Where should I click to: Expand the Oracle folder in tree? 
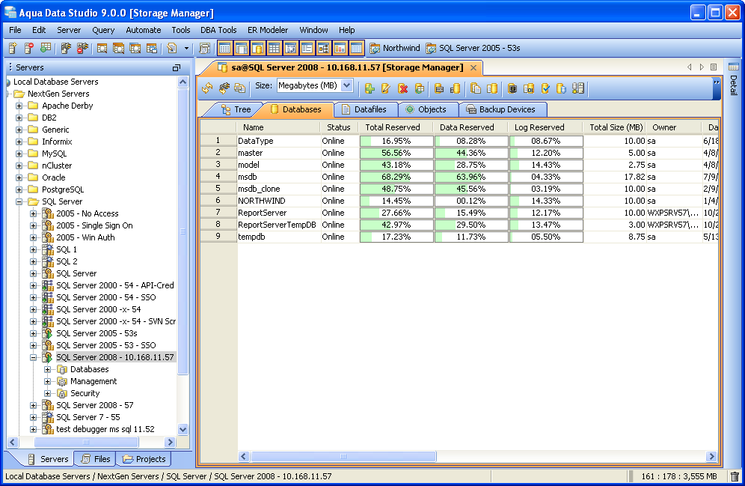coord(19,177)
